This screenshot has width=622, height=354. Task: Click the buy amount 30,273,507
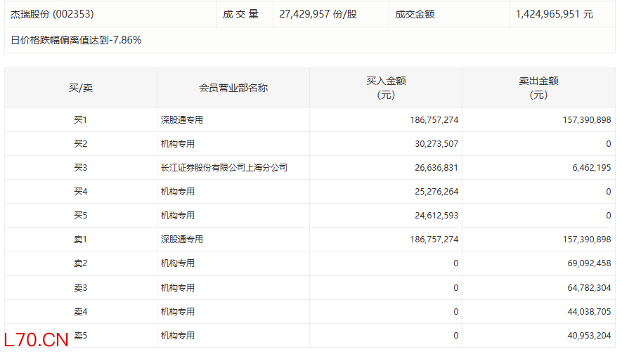point(434,144)
